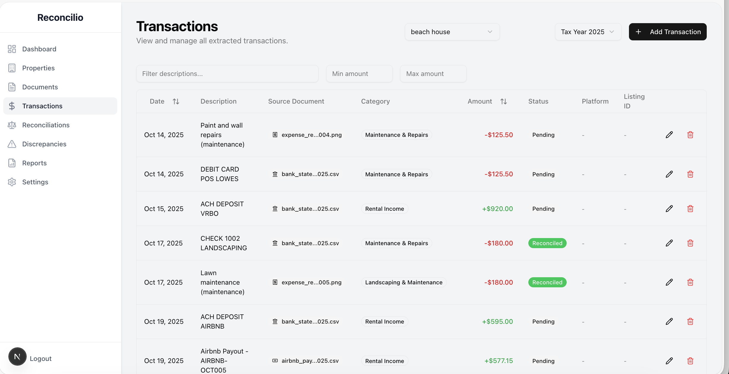
Task: Click the Source Document column header
Action: (x=296, y=101)
